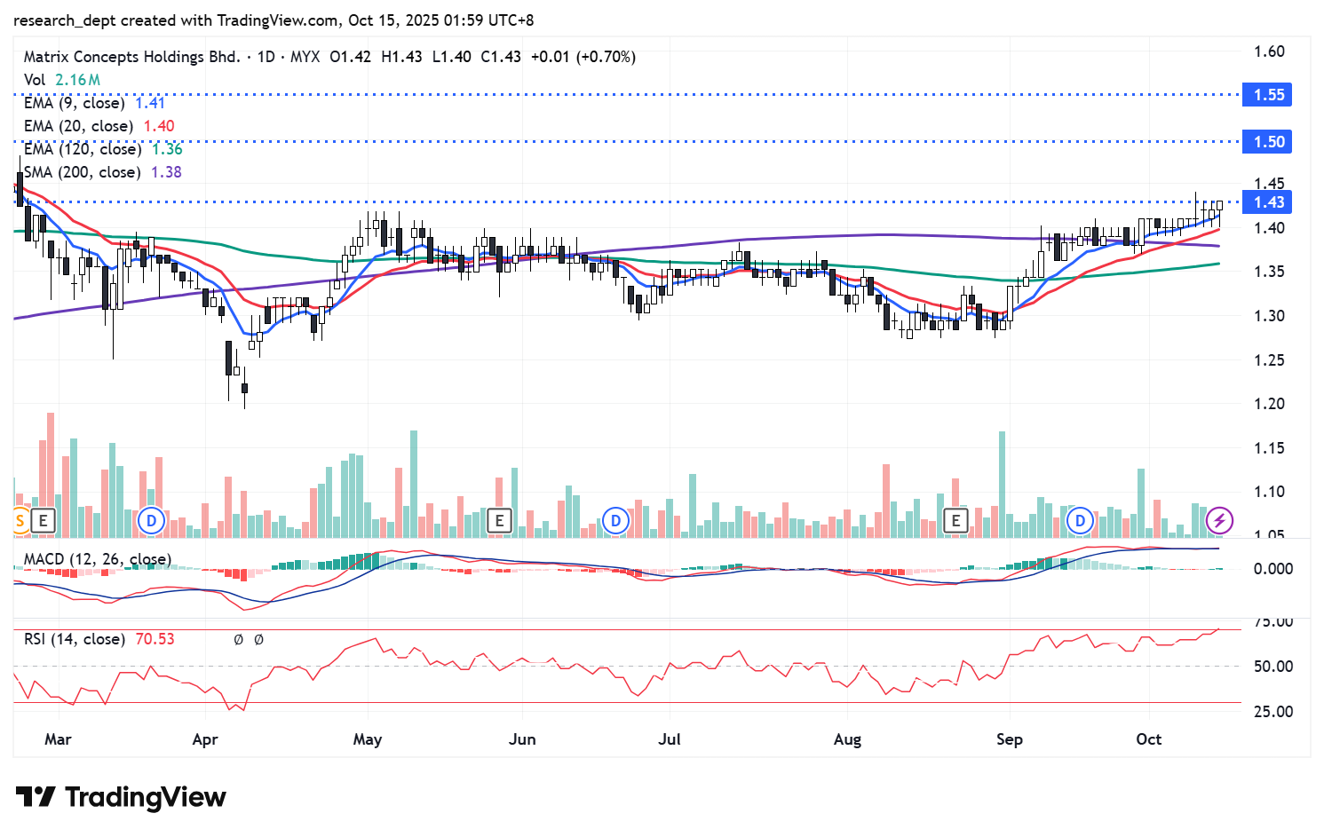Click the RSI (14, close) indicator label
The width and height of the screenshot is (1324, 837).
74,639
